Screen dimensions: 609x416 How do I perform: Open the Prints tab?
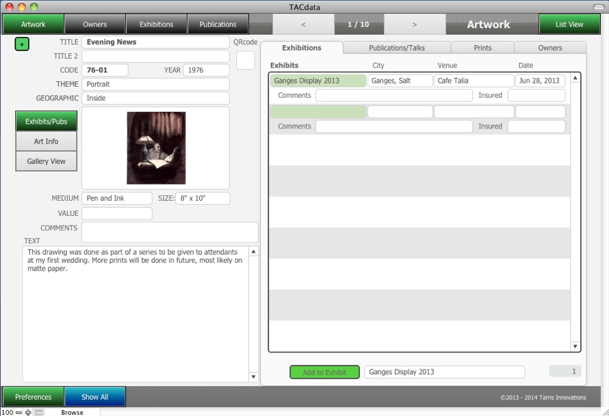[482, 48]
